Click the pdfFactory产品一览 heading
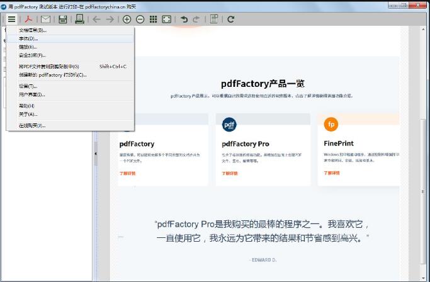The width and height of the screenshot is (430, 282). click(x=263, y=84)
